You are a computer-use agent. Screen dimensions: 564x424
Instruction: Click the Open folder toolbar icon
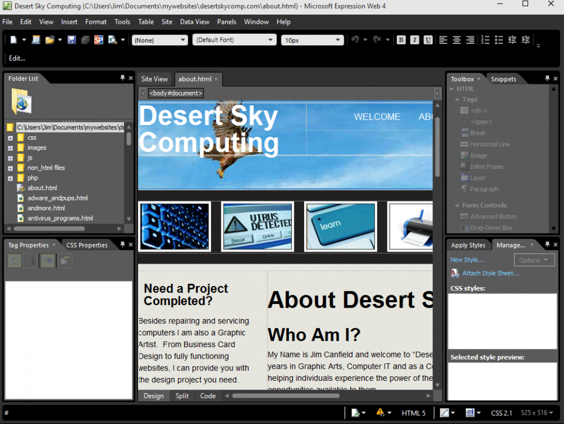pyautogui.click(x=50, y=40)
